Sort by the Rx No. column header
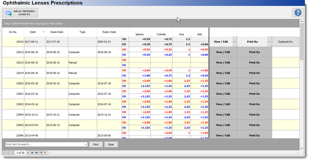Screen dimensions: 310x162 13,32
